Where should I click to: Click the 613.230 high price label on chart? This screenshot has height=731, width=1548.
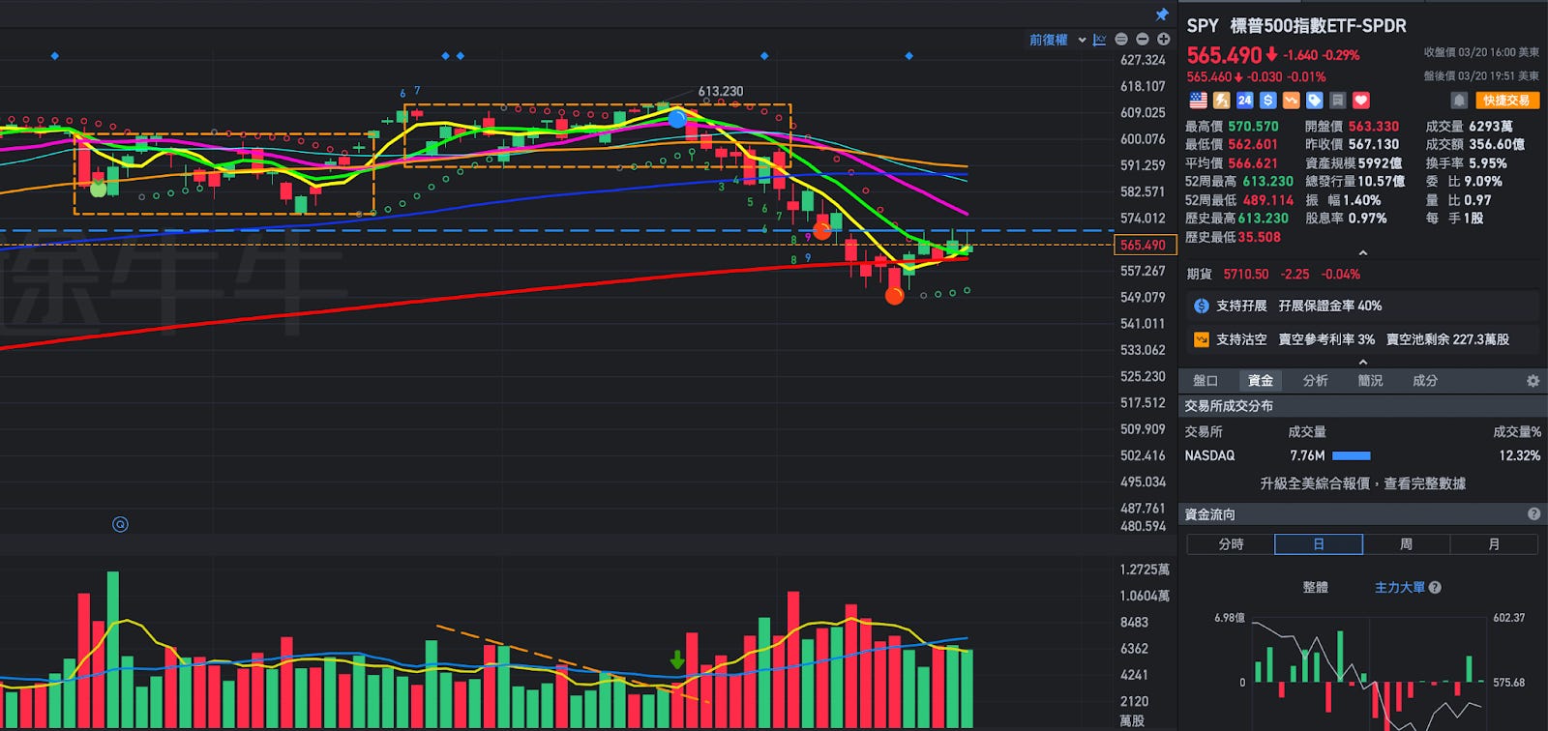(x=721, y=92)
